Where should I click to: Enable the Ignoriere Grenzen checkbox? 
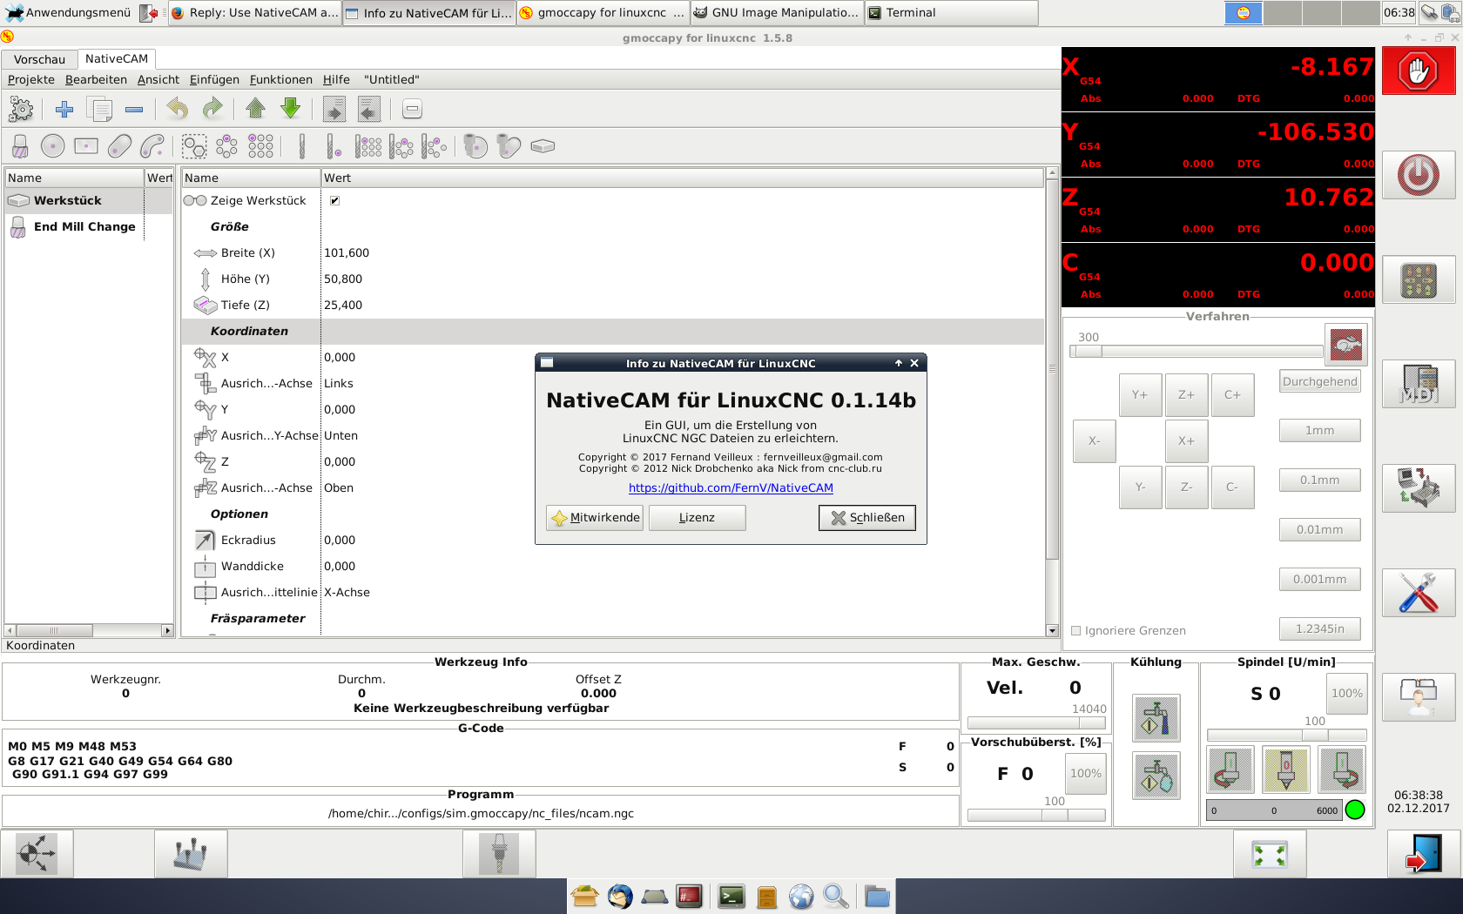coord(1075,630)
